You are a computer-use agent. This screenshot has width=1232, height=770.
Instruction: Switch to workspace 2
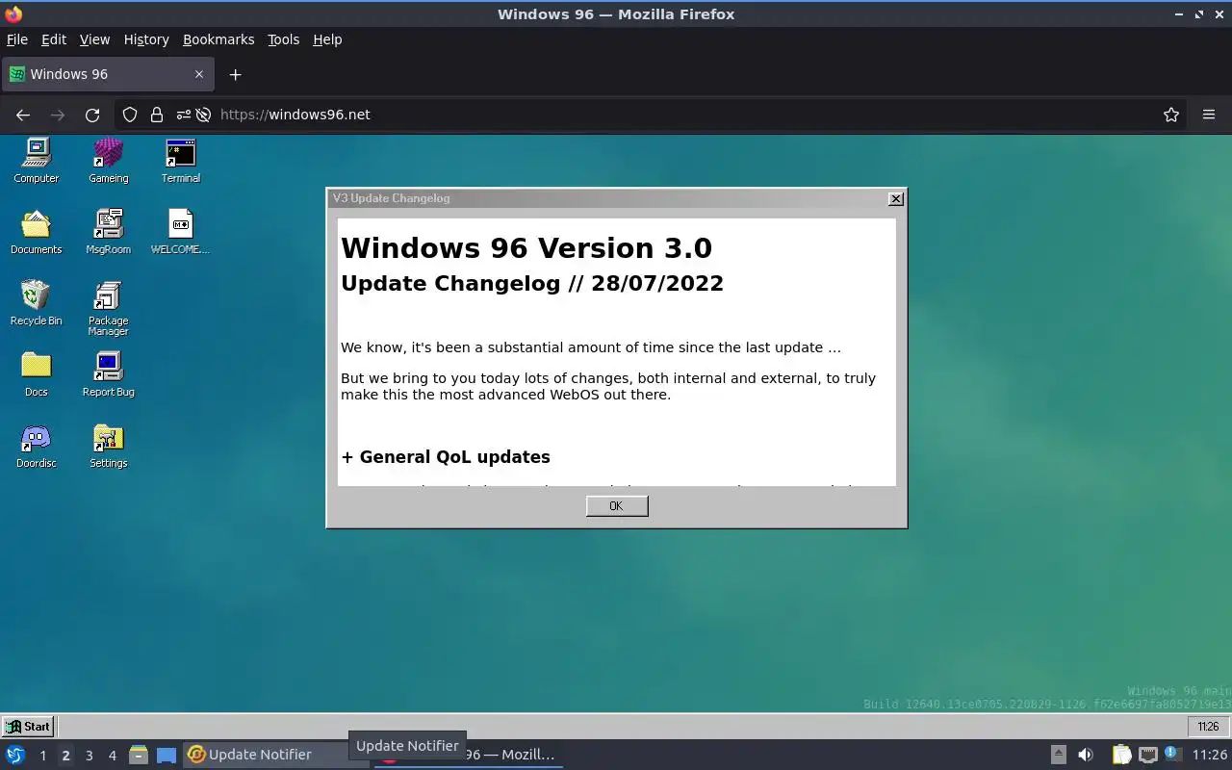click(65, 756)
